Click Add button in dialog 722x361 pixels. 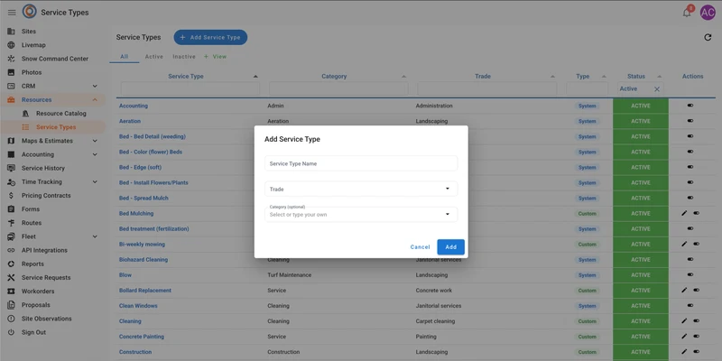click(450, 246)
